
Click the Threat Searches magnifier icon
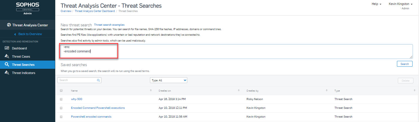[7, 65]
